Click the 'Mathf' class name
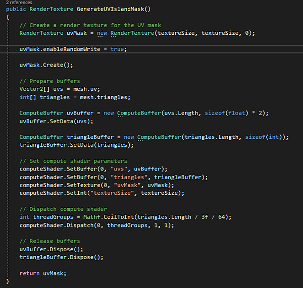Image resolution: width=303 pixels, height=288 pixels. coord(91,217)
